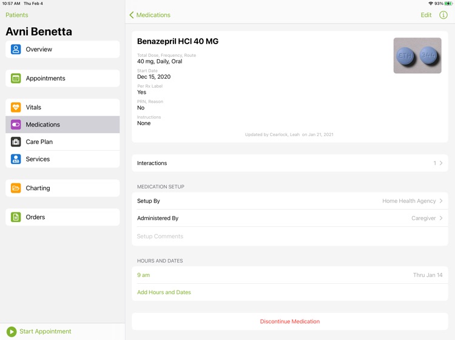Open the Appointments section
The height and width of the screenshot is (340, 455).
[62, 78]
